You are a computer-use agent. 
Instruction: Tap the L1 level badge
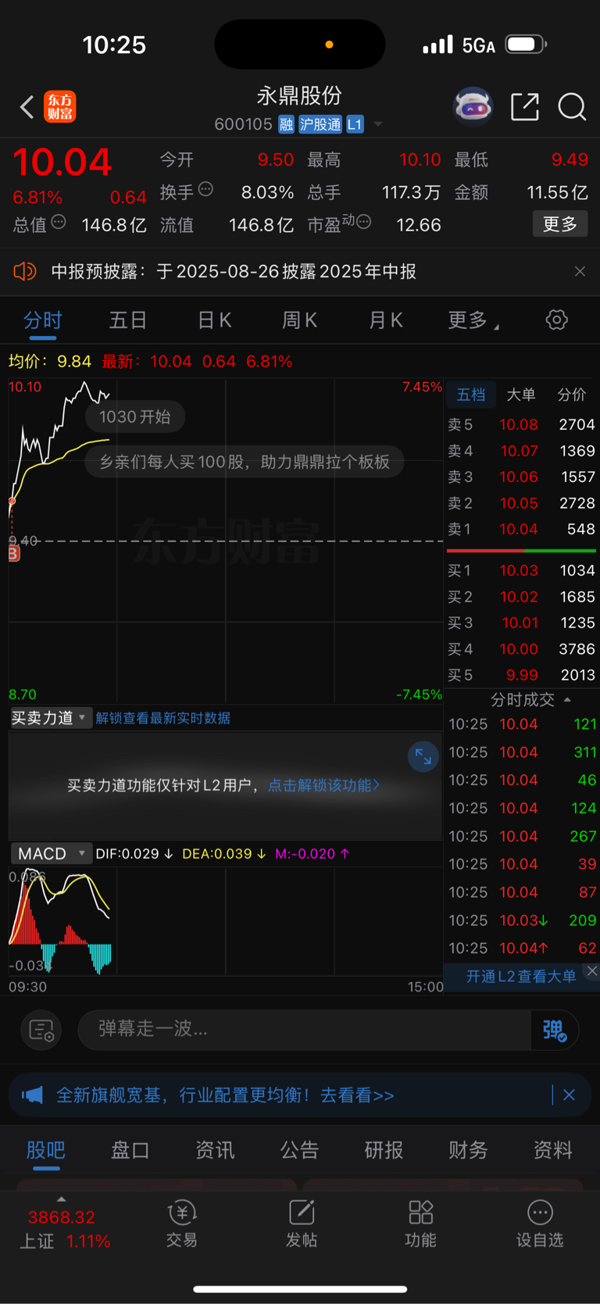(x=355, y=124)
